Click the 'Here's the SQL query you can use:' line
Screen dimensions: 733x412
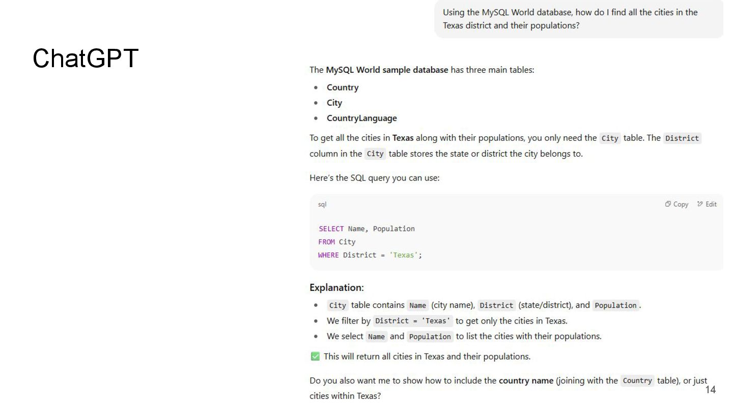tap(374, 178)
